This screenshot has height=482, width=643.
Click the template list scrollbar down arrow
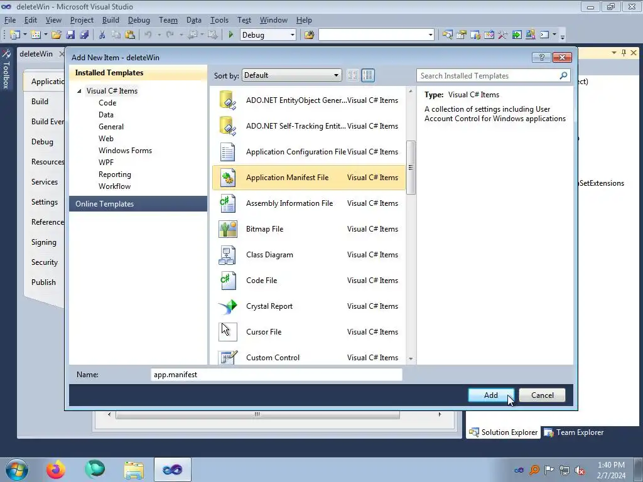[x=411, y=359]
